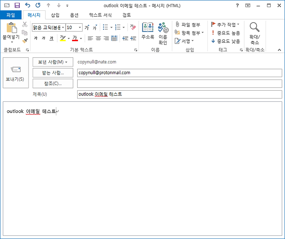This screenshot has height=239, width=285.
Task: Attach a file (파일 첨부)
Action: tap(188, 25)
